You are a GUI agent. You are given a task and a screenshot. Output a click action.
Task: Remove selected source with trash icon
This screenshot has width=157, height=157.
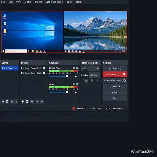[27, 101]
